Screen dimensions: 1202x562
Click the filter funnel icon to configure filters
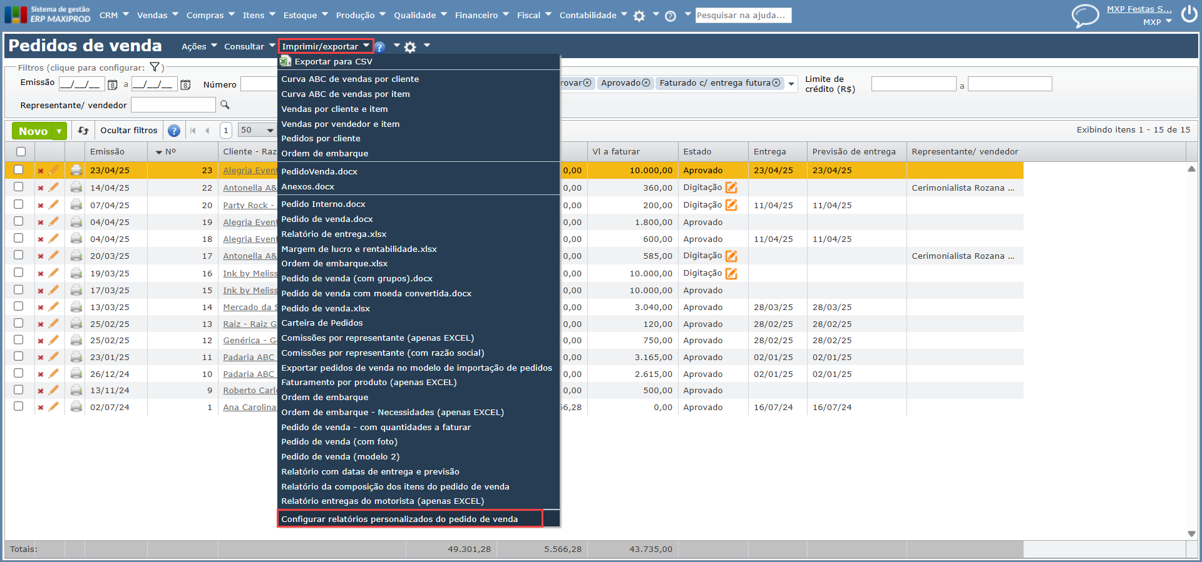pos(155,68)
